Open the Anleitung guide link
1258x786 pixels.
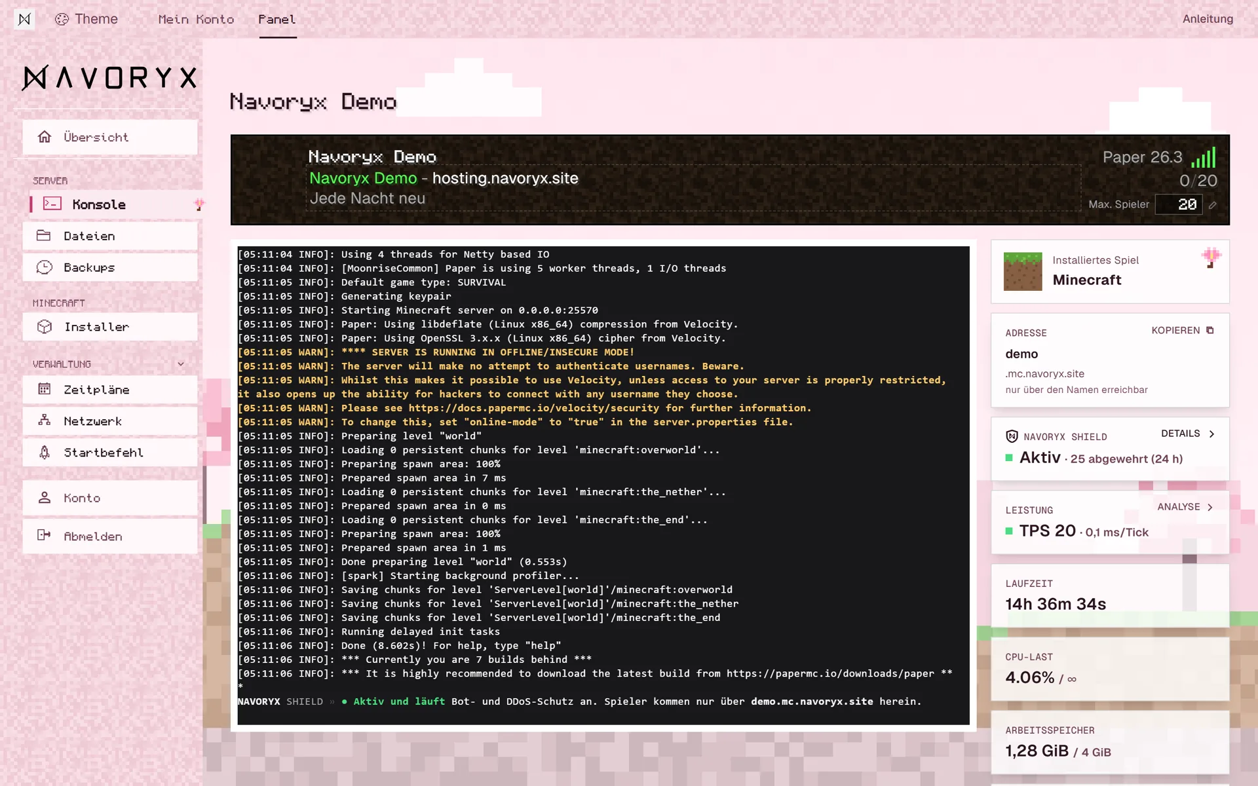1208,19
